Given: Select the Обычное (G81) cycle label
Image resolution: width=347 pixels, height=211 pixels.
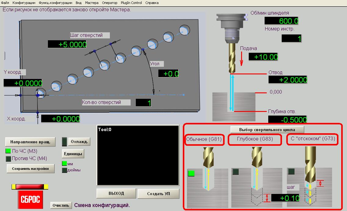Looking at the screenshot, I should tap(204, 139).
